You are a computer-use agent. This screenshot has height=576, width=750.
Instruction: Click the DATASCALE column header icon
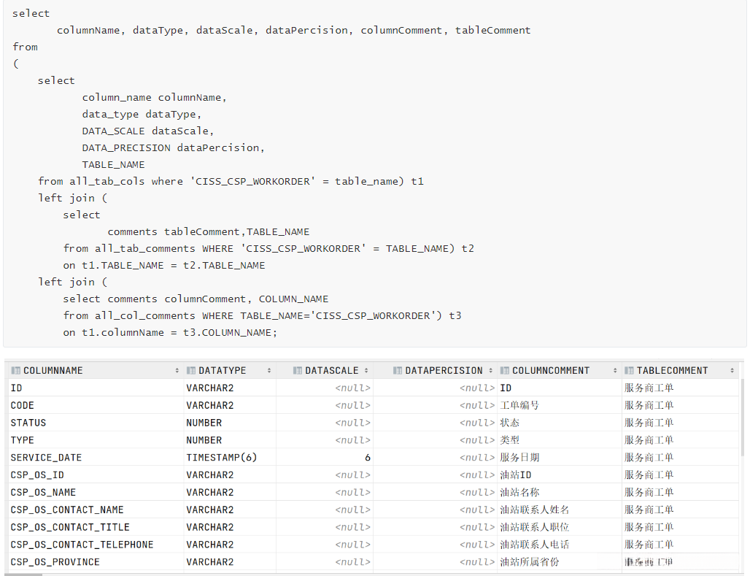(298, 371)
